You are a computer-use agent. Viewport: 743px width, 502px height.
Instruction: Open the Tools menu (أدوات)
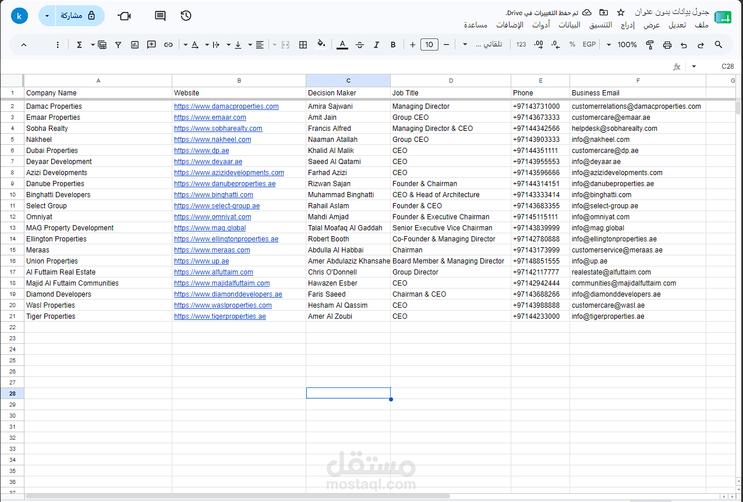click(x=541, y=25)
